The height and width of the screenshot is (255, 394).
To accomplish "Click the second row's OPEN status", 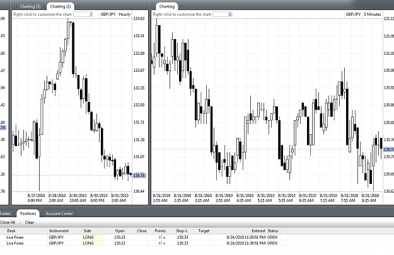I will pos(272,243).
